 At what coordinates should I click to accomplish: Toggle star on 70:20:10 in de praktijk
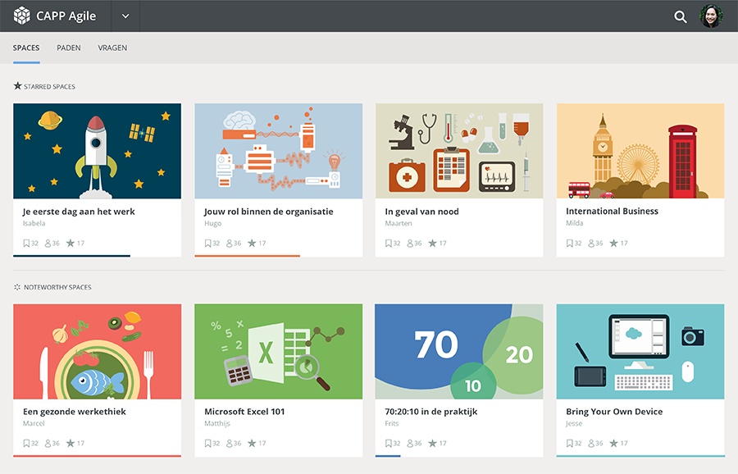pos(433,444)
